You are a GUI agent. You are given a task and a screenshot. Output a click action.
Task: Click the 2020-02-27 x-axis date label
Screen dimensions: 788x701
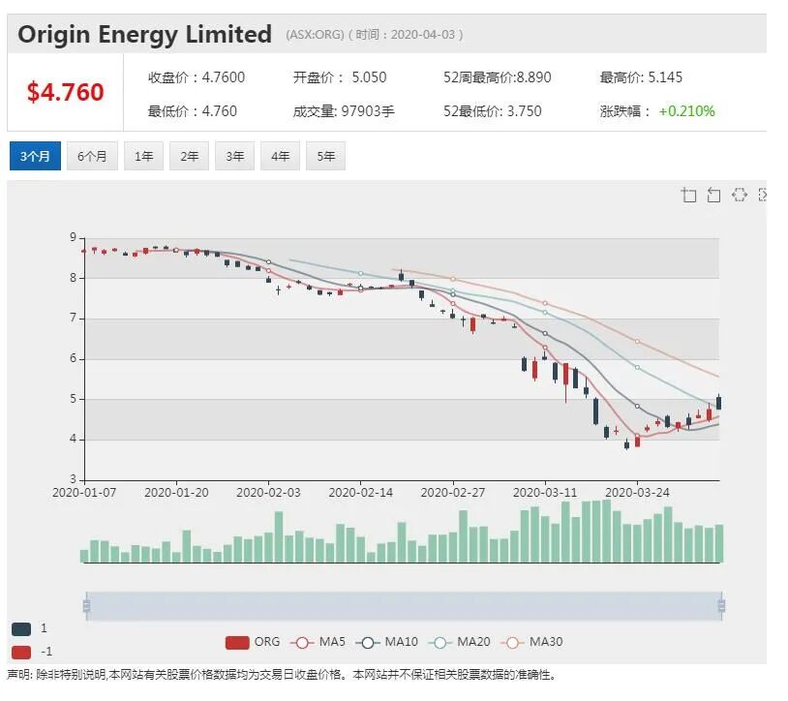coord(453,493)
